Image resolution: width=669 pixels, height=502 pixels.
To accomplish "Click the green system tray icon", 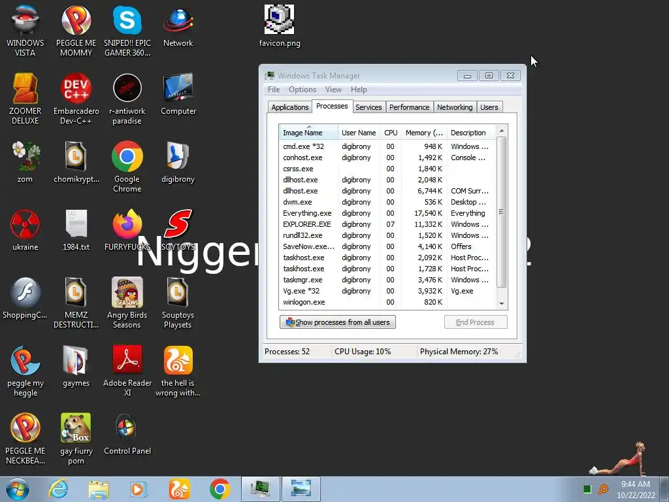I will 587,489.
